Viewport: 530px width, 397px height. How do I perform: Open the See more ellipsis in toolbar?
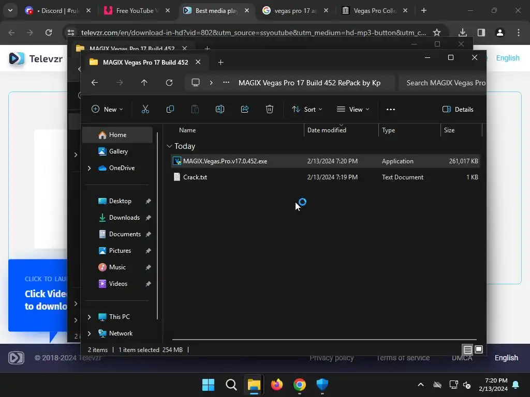tap(391, 110)
